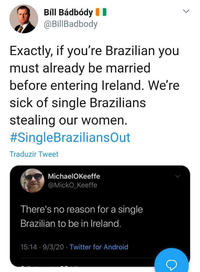Click the Traduzir Tweet link

tap(34, 154)
